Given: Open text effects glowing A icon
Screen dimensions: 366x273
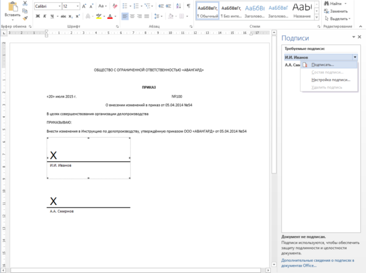Looking at the screenshot, I should 88,16.
